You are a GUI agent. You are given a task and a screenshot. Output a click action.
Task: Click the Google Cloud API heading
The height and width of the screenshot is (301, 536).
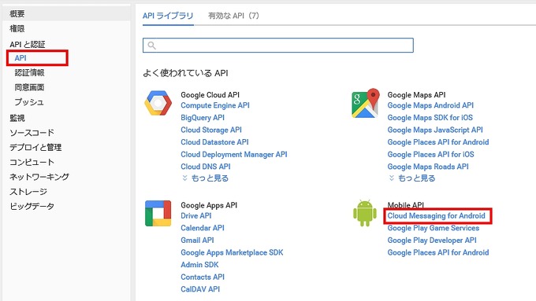click(x=210, y=95)
